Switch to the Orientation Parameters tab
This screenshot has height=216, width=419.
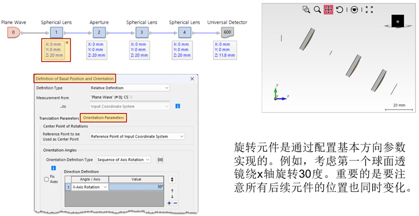click(103, 118)
